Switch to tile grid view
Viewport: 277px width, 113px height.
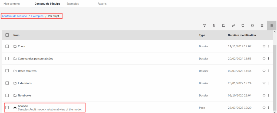click(262, 26)
